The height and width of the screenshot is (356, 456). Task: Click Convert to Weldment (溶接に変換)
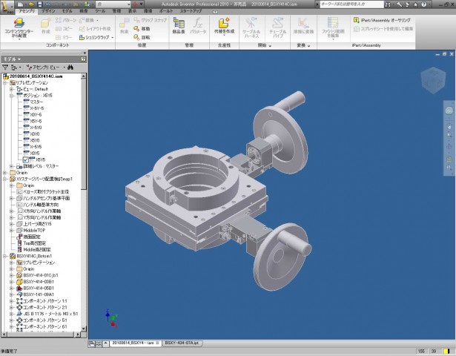(303, 26)
